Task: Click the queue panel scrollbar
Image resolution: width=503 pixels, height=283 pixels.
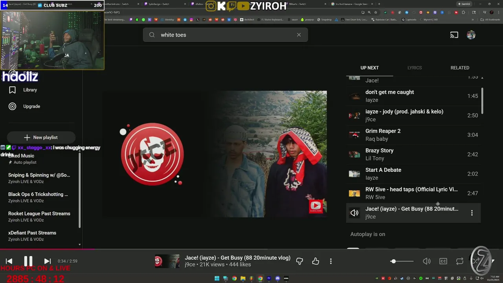Action: click(x=482, y=101)
